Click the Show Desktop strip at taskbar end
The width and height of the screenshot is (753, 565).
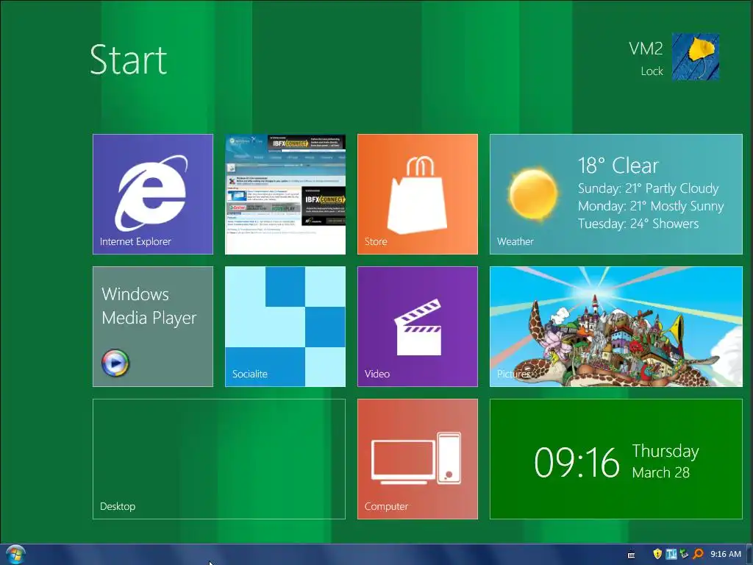tap(749, 555)
